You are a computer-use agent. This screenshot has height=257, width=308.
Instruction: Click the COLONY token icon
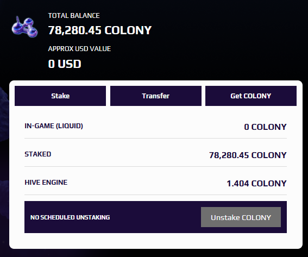click(24, 27)
